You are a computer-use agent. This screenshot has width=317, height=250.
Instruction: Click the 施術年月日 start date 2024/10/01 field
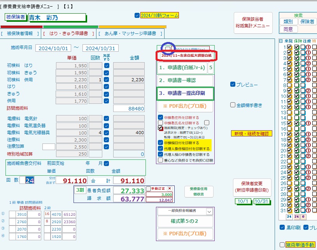53,48
